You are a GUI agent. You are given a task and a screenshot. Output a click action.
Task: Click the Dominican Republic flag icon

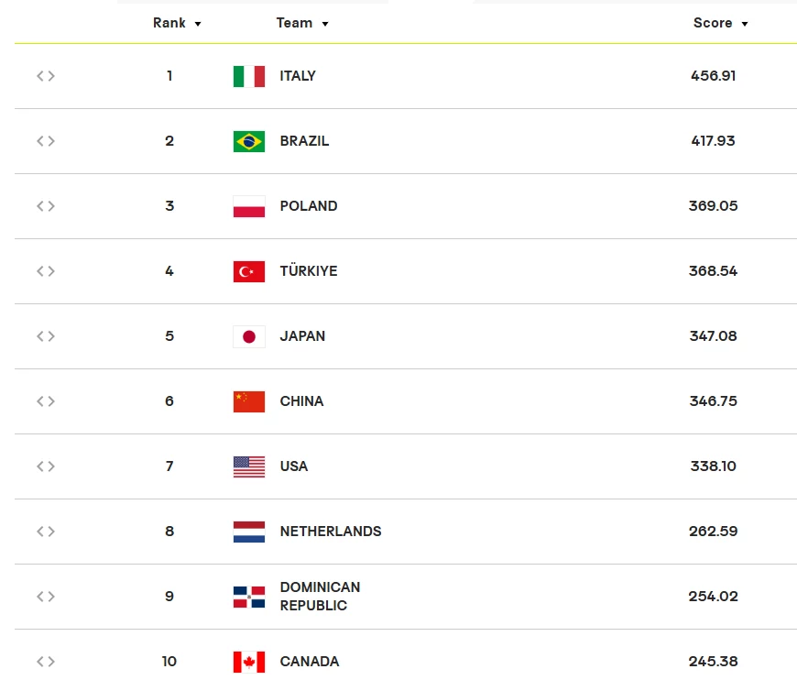(x=249, y=597)
